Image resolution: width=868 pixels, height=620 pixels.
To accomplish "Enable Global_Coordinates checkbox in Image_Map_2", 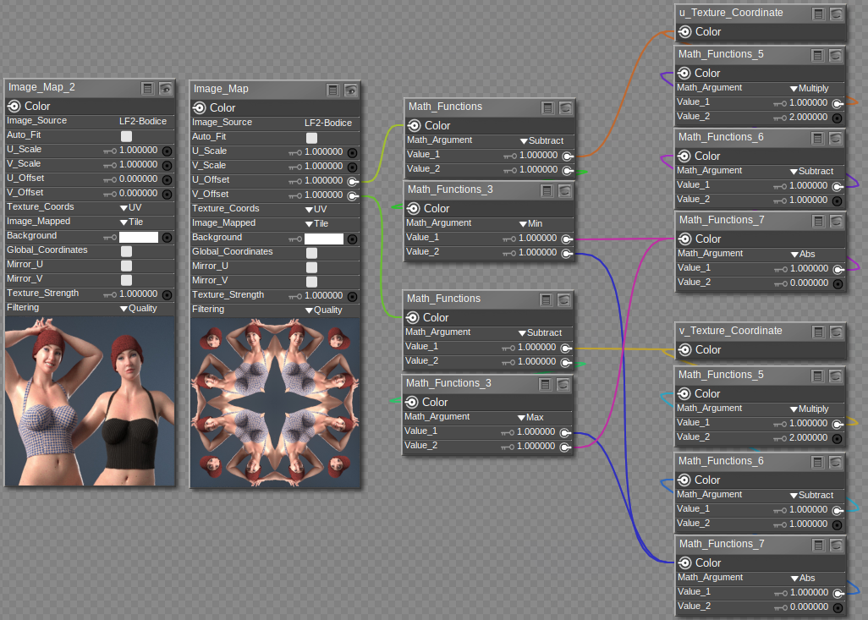I will (x=127, y=250).
